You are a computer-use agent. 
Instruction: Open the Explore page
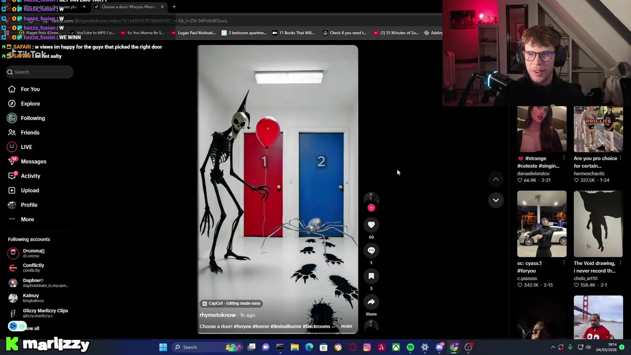click(30, 104)
